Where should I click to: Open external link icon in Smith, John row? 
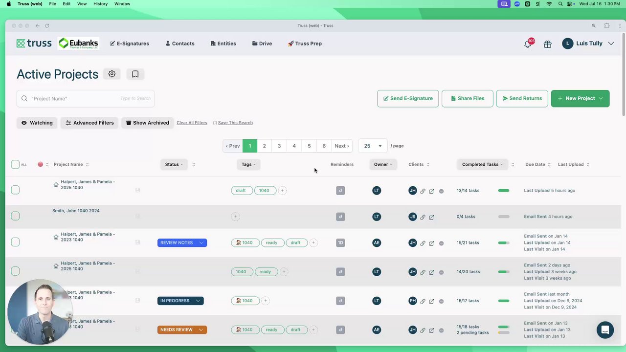431,217
